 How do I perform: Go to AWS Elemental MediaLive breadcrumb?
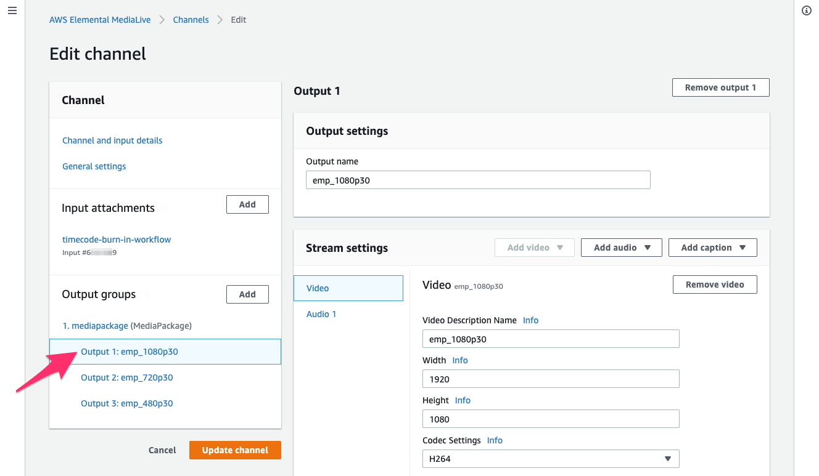click(x=100, y=20)
